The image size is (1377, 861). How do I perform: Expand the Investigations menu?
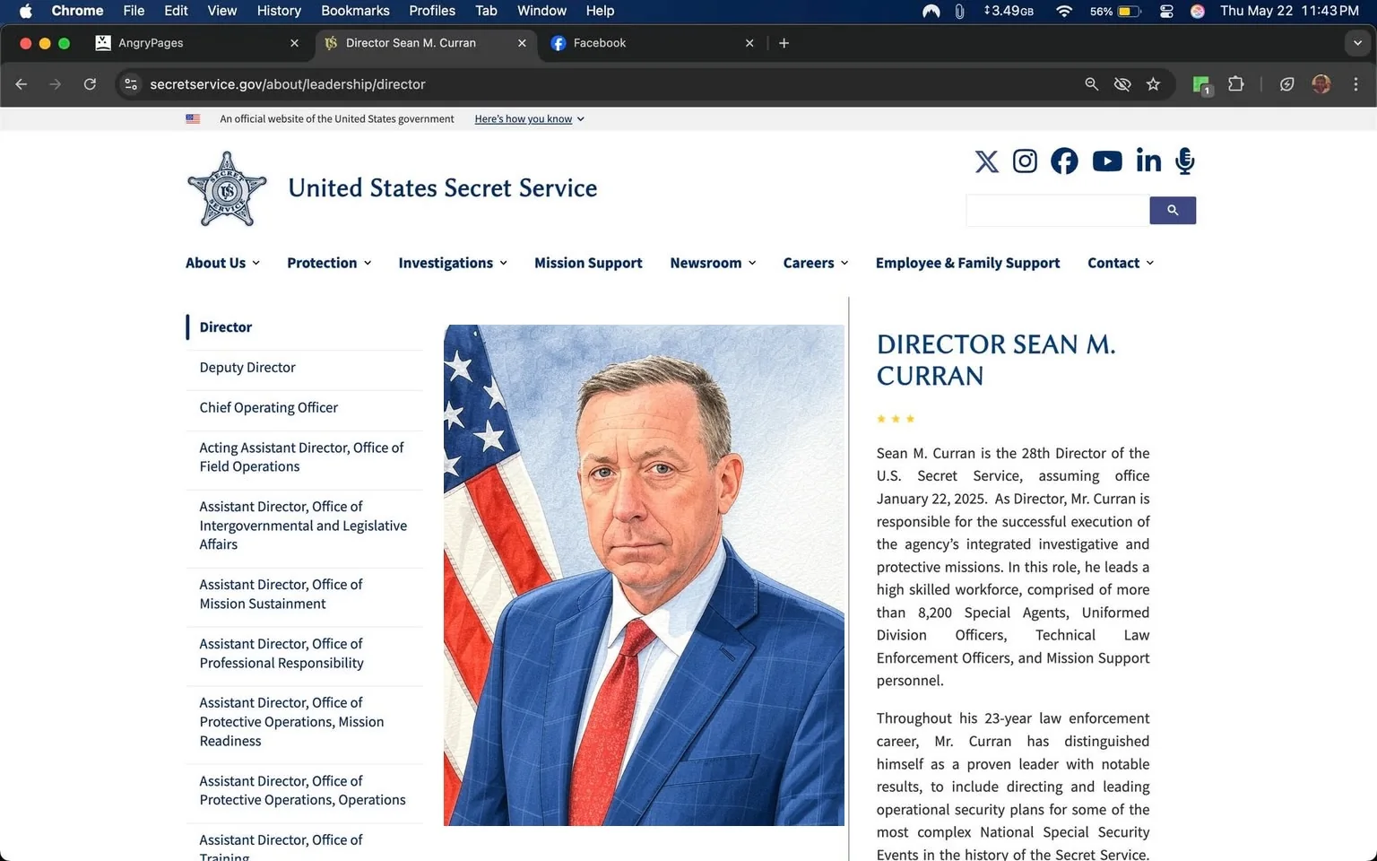coord(453,263)
